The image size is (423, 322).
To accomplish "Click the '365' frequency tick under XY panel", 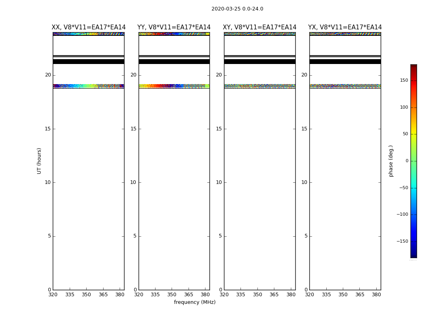I will [x=274, y=295].
